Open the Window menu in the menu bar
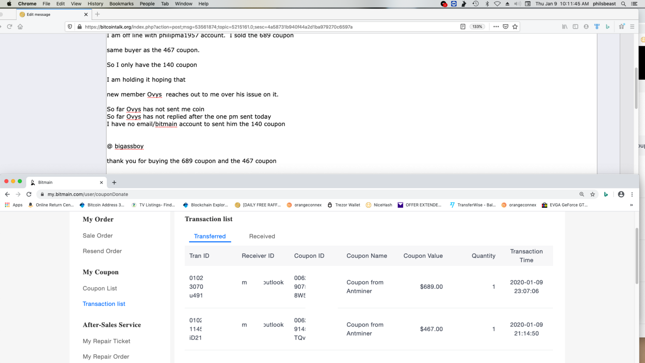 (183, 4)
